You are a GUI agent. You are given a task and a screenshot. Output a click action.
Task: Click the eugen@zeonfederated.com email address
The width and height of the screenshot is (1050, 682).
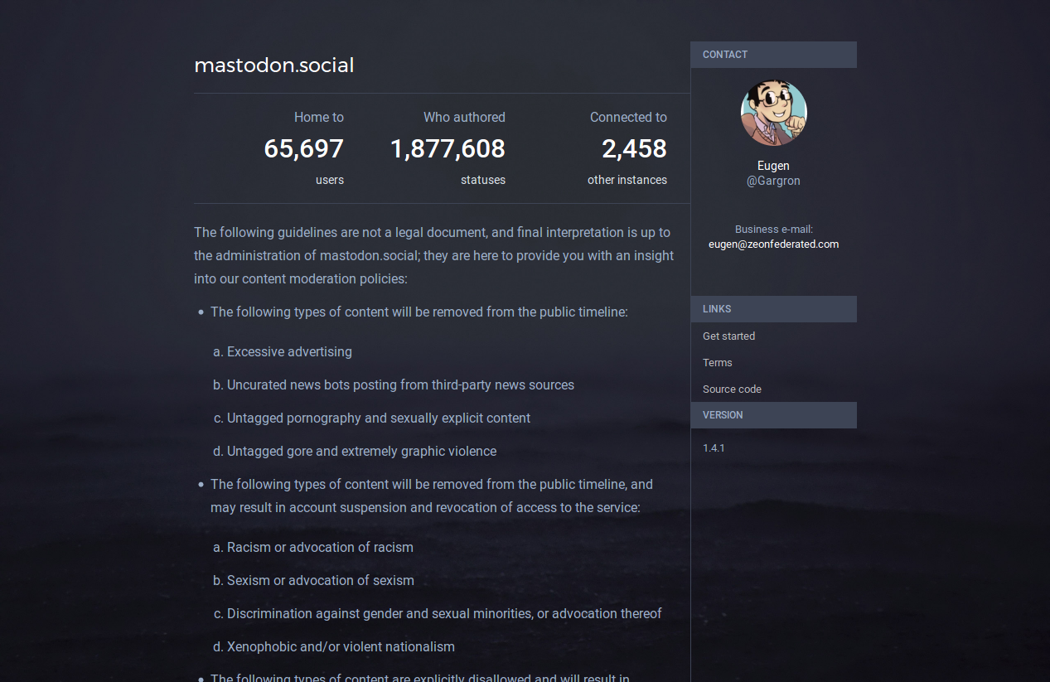pos(773,244)
